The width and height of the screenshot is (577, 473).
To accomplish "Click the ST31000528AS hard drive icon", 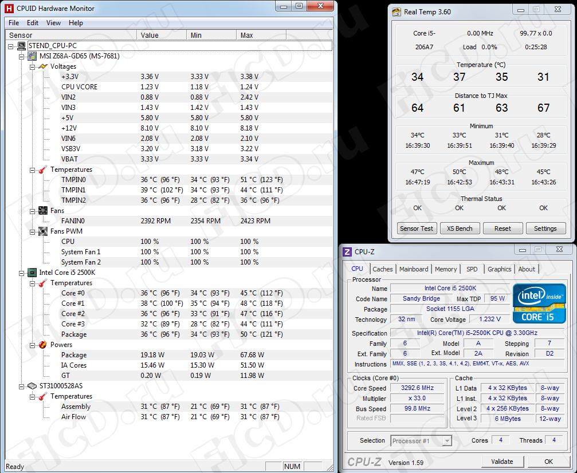I will point(33,386).
